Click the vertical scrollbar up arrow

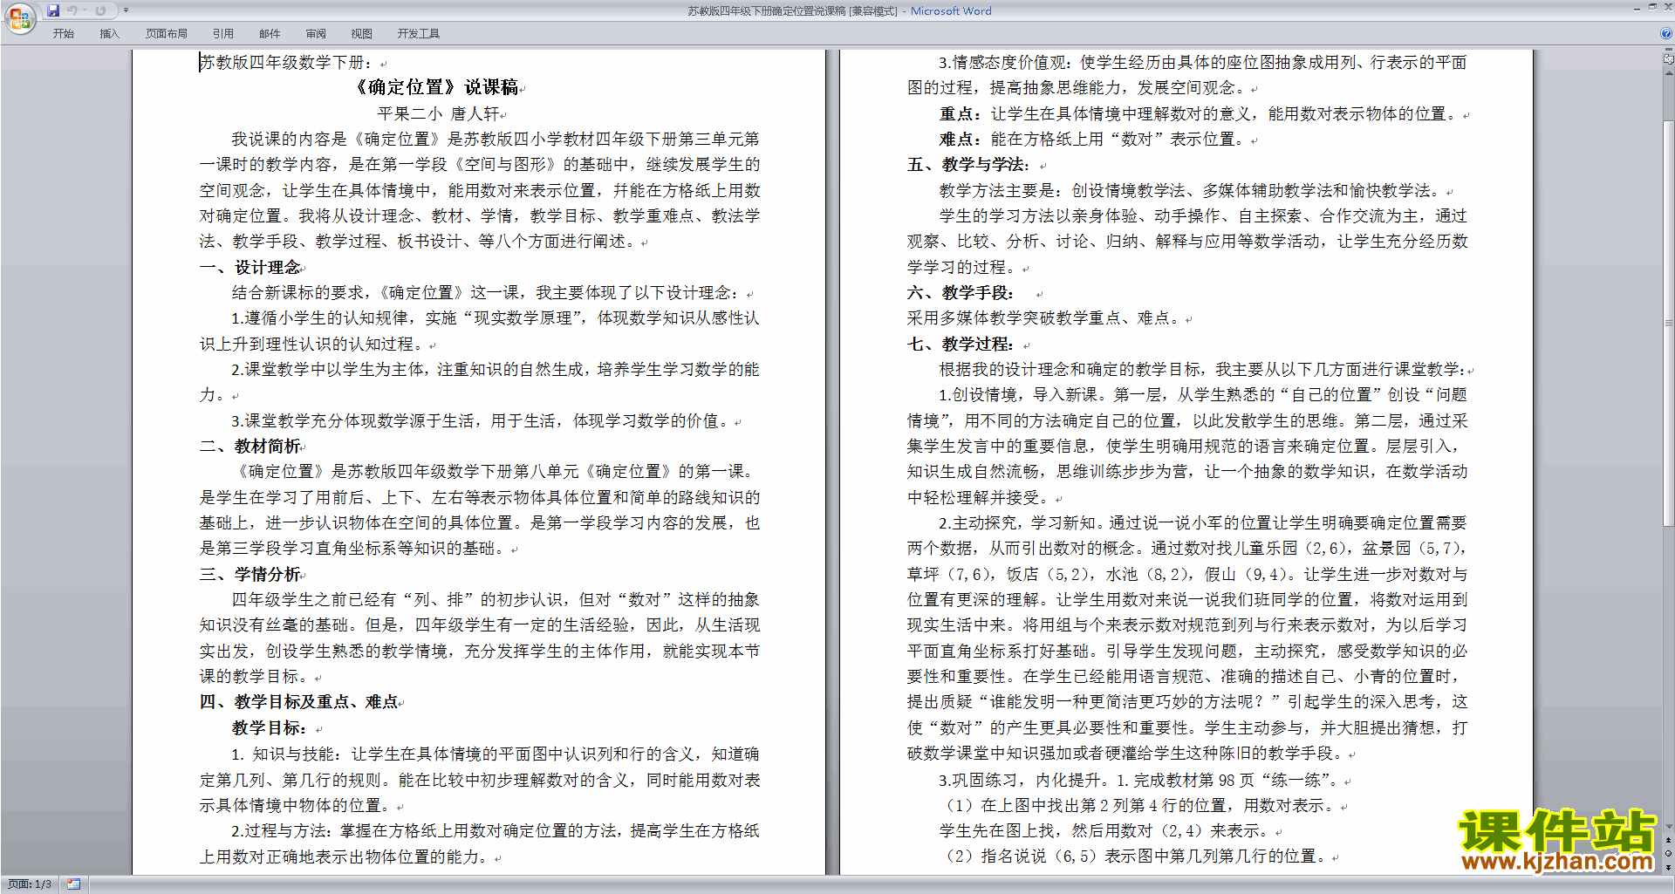[x=1669, y=73]
